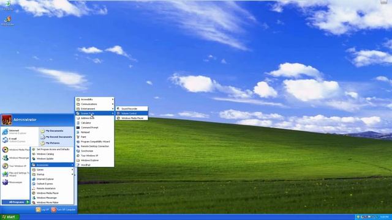Open Remote Assistance
The width and height of the screenshot is (392, 220).
click(x=53, y=188)
